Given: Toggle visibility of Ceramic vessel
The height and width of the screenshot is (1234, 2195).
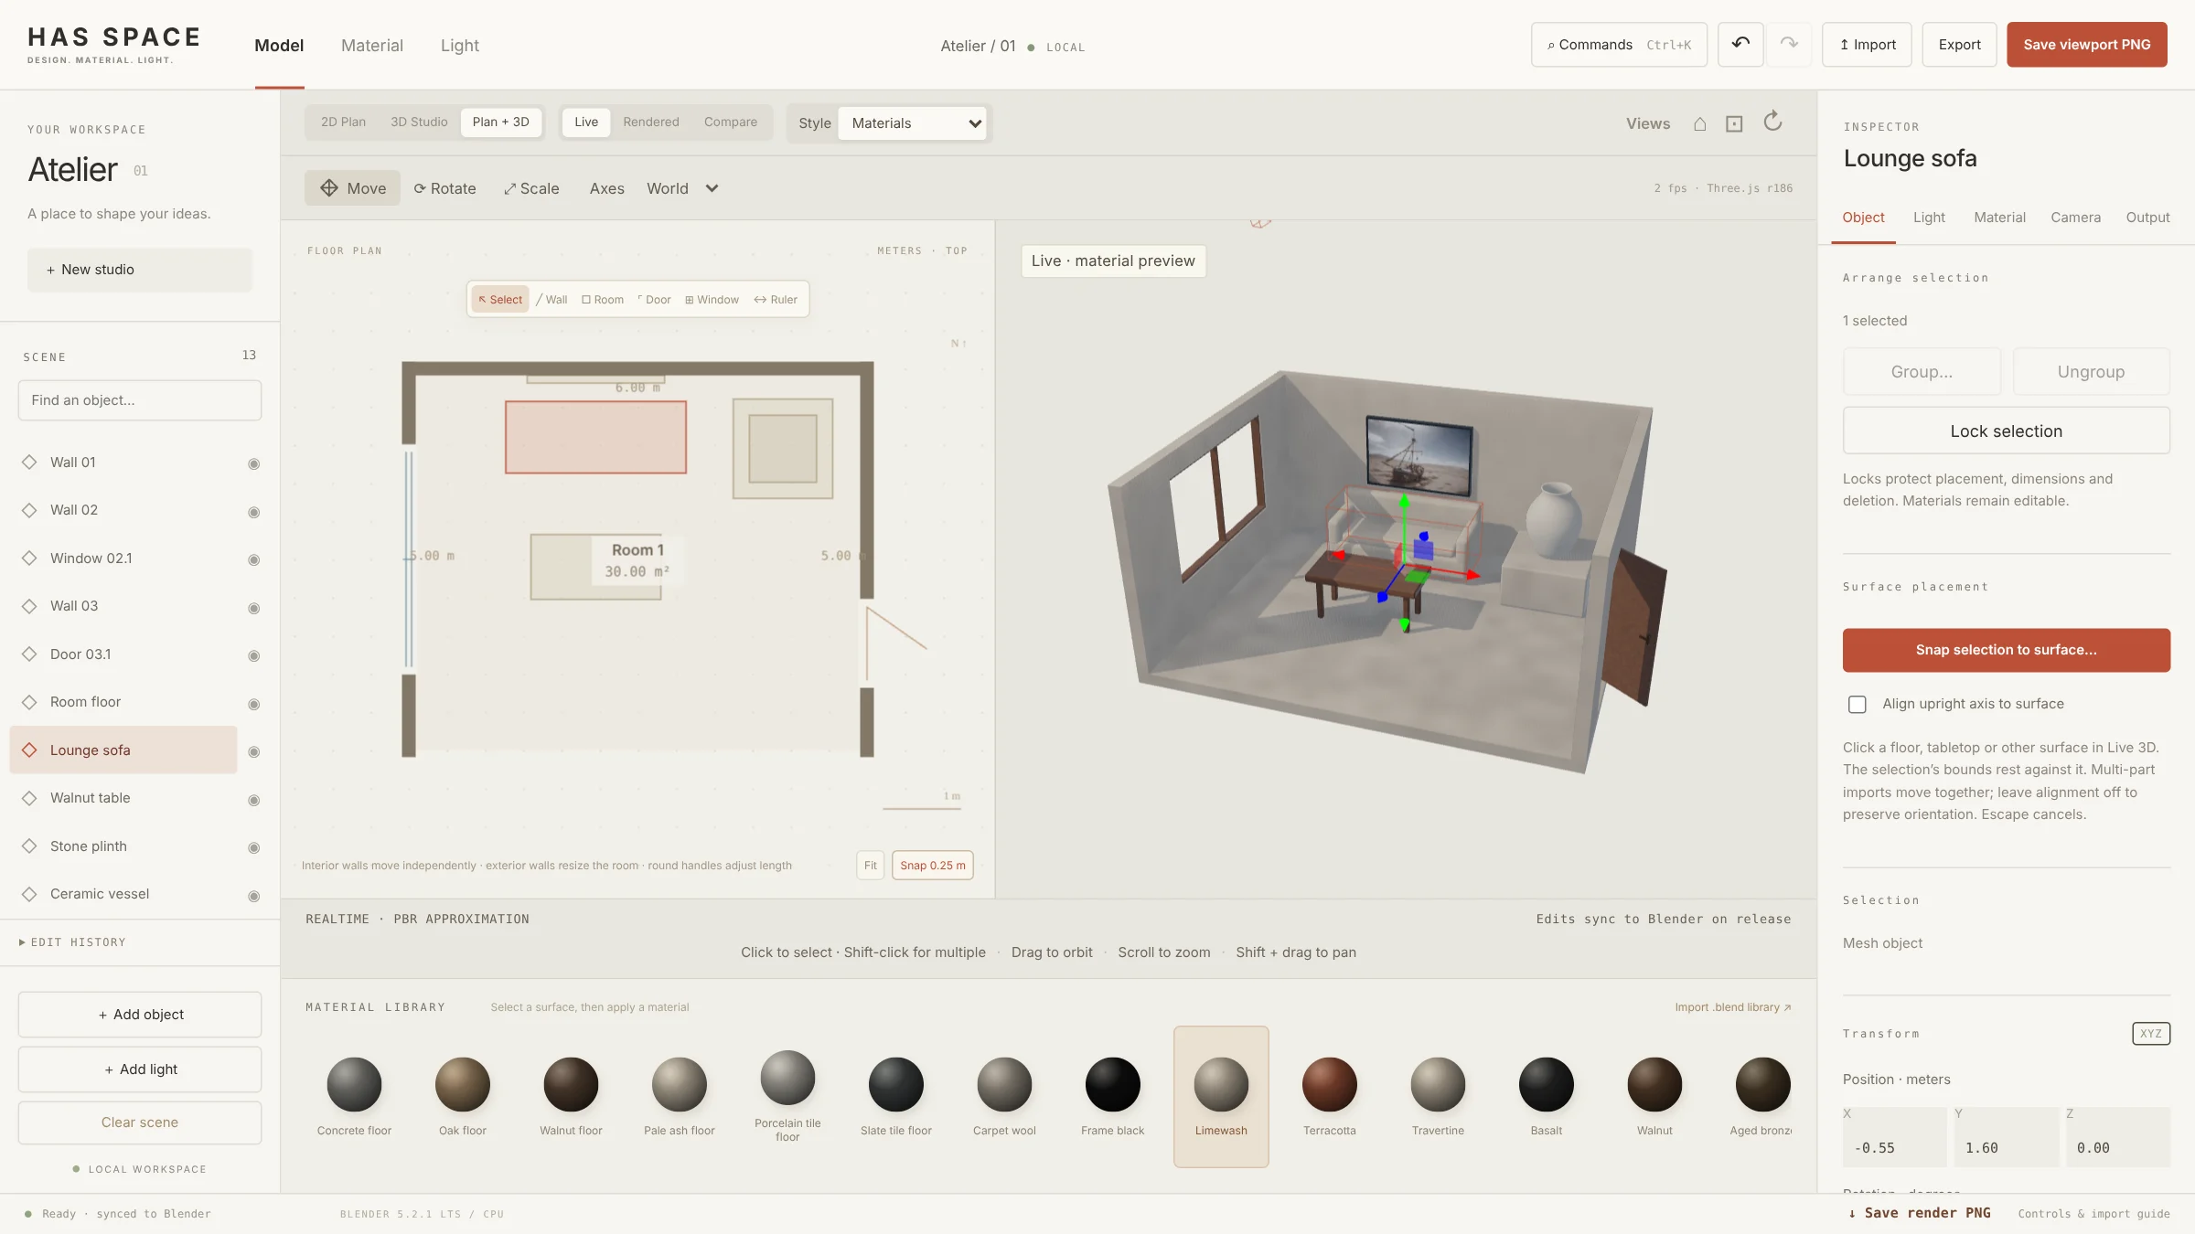Looking at the screenshot, I should click(254, 896).
